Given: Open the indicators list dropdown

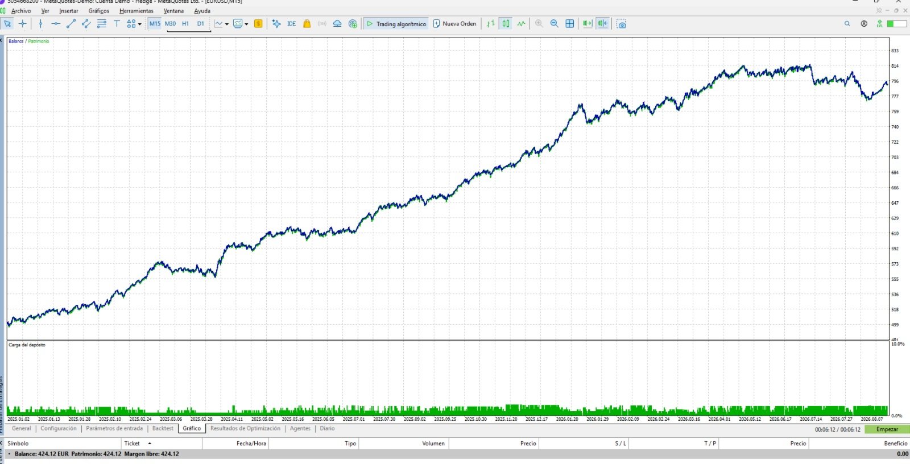Looking at the screenshot, I should pyautogui.click(x=241, y=24).
